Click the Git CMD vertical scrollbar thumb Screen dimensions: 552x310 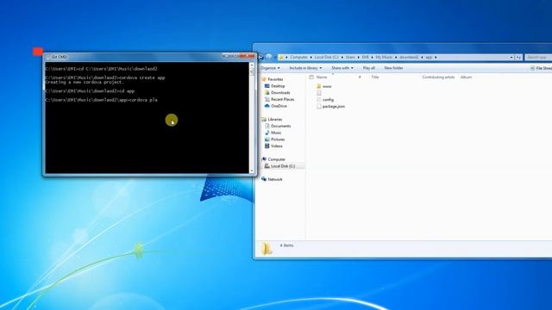pos(251,71)
